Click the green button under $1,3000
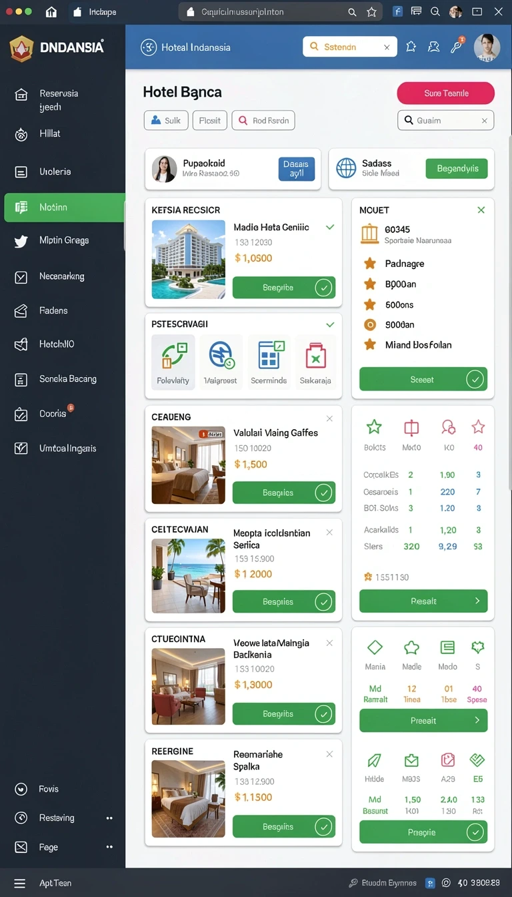The height and width of the screenshot is (897, 512). pyautogui.click(x=284, y=713)
